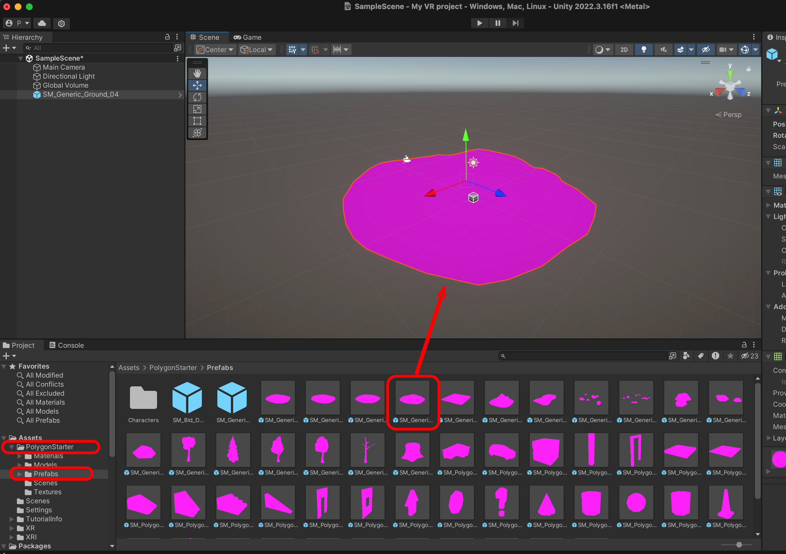Adjust the project icon size slider
786x554 pixels.
[x=739, y=544]
